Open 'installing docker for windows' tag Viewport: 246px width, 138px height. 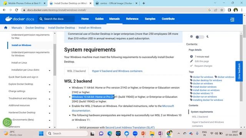coord(208,100)
